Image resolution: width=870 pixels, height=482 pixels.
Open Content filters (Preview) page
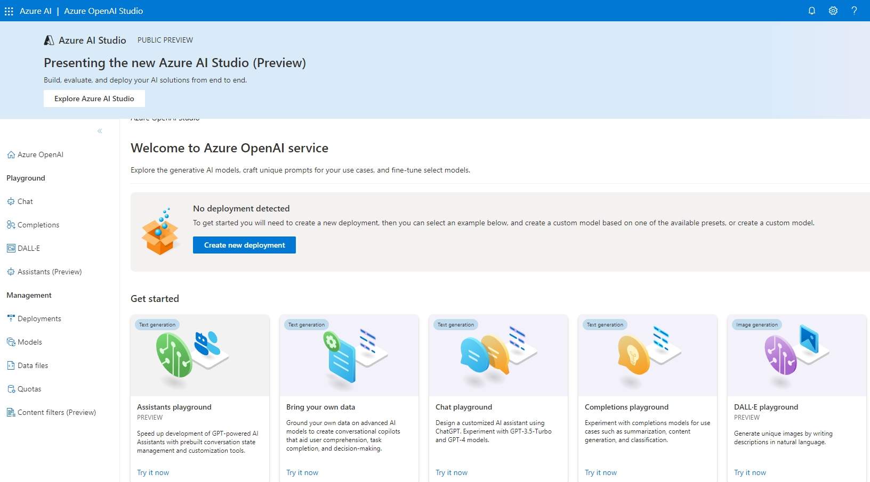57,412
